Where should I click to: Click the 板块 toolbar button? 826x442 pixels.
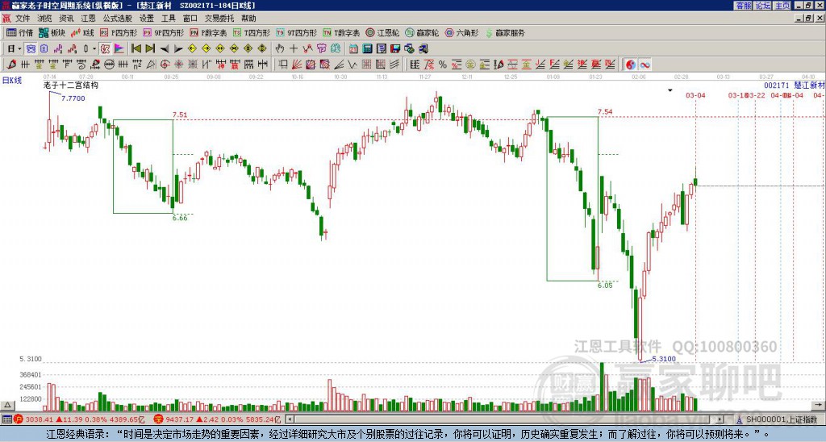pyautogui.click(x=52, y=32)
